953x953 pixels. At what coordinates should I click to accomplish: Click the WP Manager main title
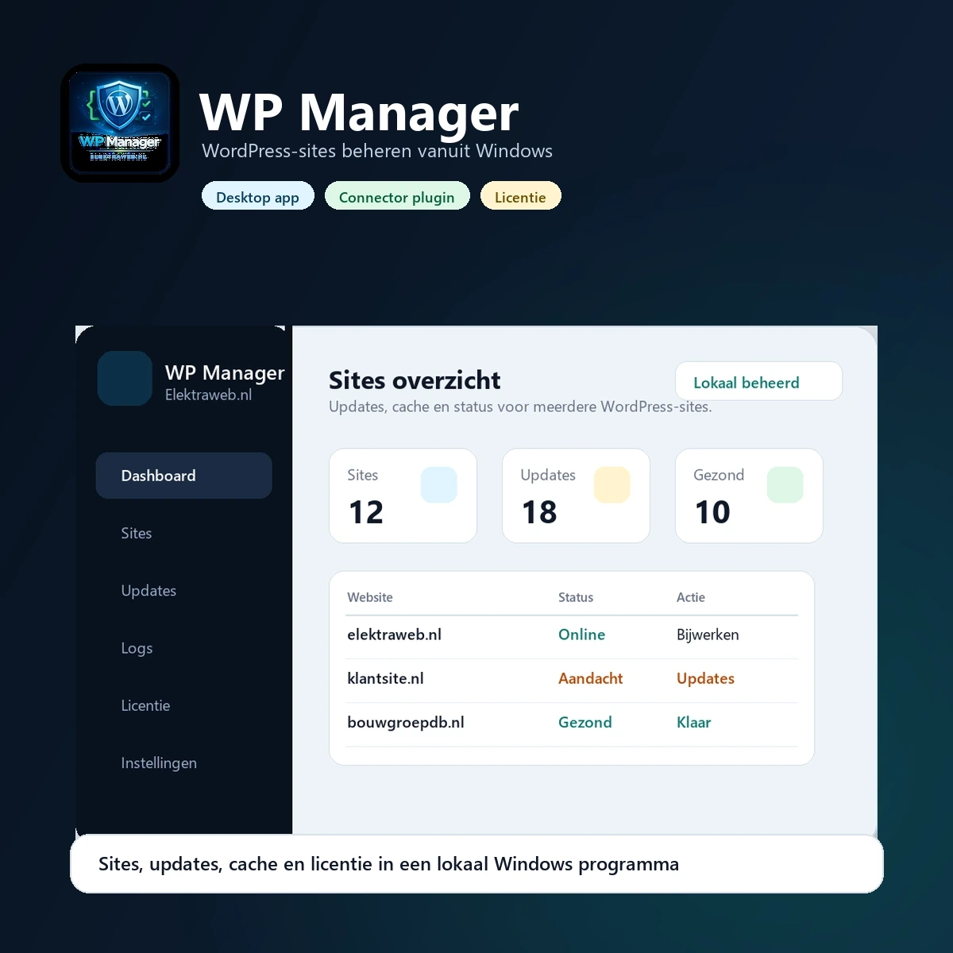359,112
